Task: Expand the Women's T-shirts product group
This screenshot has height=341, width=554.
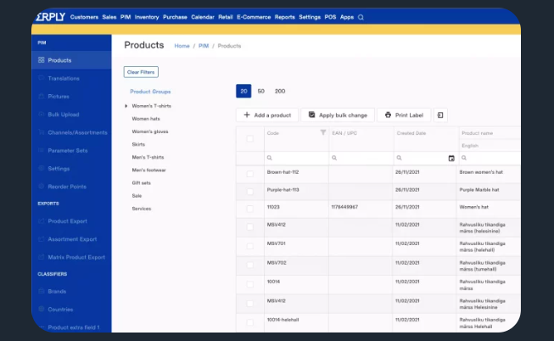Action: click(126, 106)
